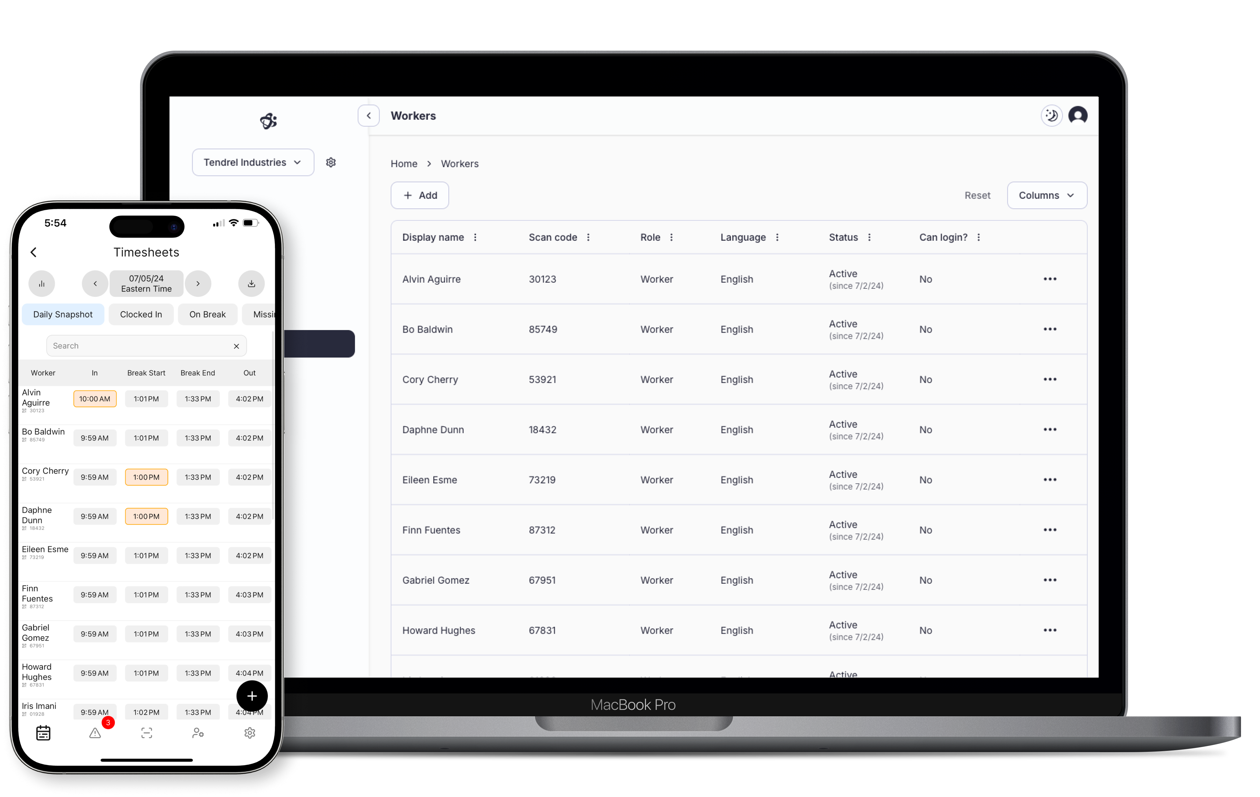The image size is (1260, 797).
Task: Click the three-dot menu for Gabriel Gomez
Action: pos(1050,580)
